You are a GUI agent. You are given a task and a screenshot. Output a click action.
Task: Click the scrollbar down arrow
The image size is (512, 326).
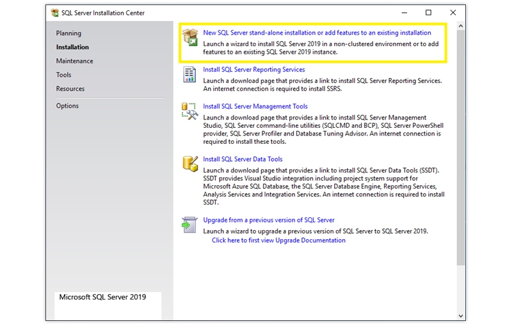click(x=461, y=316)
